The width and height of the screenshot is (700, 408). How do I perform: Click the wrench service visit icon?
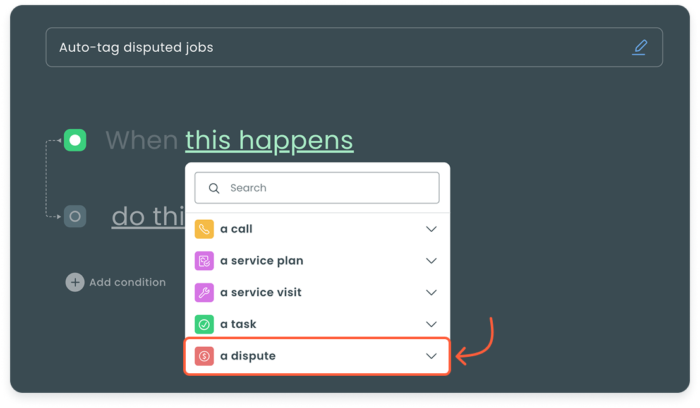click(x=204, y=292)
